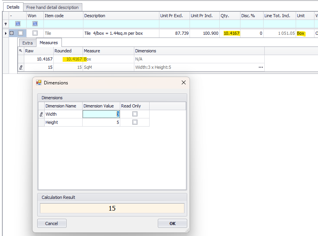
Task: Click the selection column filter box
Action: (x=18, y=24)
